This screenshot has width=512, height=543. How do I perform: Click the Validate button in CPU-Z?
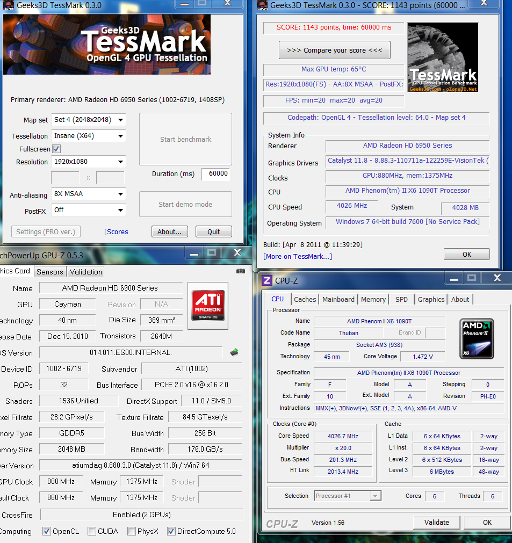pos(436,522)
